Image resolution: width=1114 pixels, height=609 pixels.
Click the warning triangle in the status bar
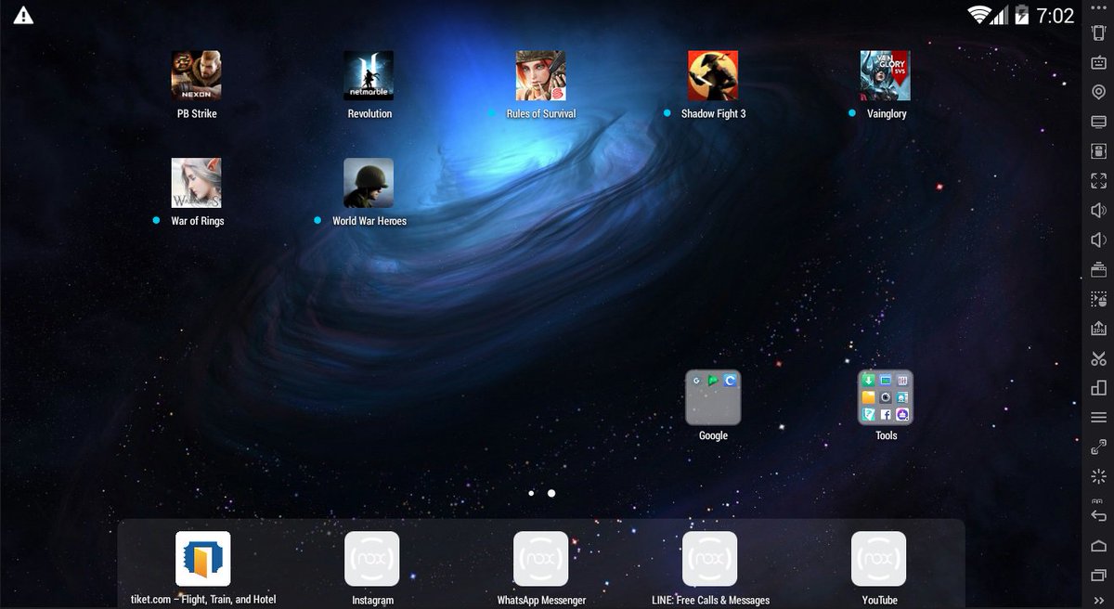click(24, 16)
